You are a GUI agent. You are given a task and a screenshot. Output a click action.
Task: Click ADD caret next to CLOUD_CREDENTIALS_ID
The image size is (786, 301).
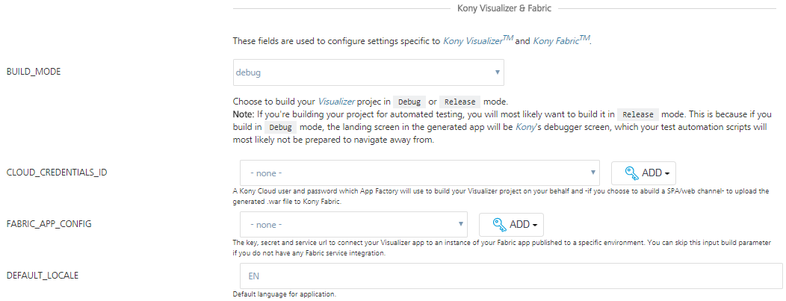point(666,173)
